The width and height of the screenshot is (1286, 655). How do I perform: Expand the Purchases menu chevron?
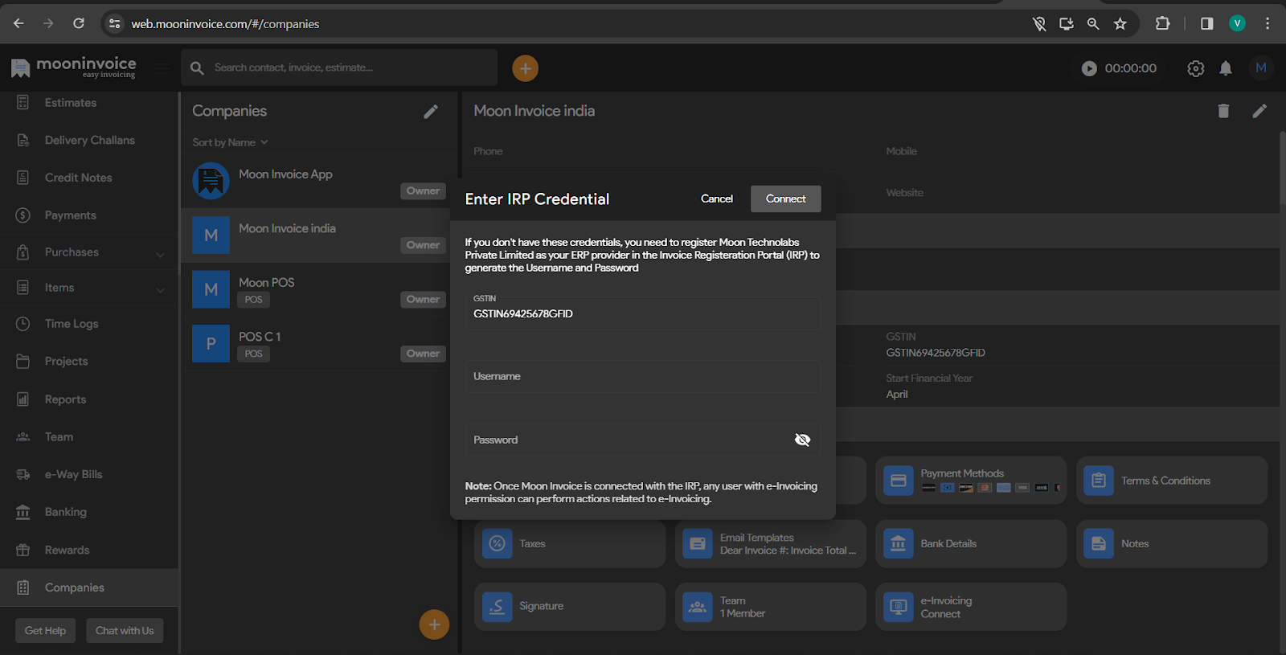(160, 255)
